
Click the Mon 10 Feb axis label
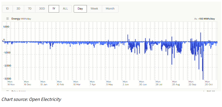(60, 83)
